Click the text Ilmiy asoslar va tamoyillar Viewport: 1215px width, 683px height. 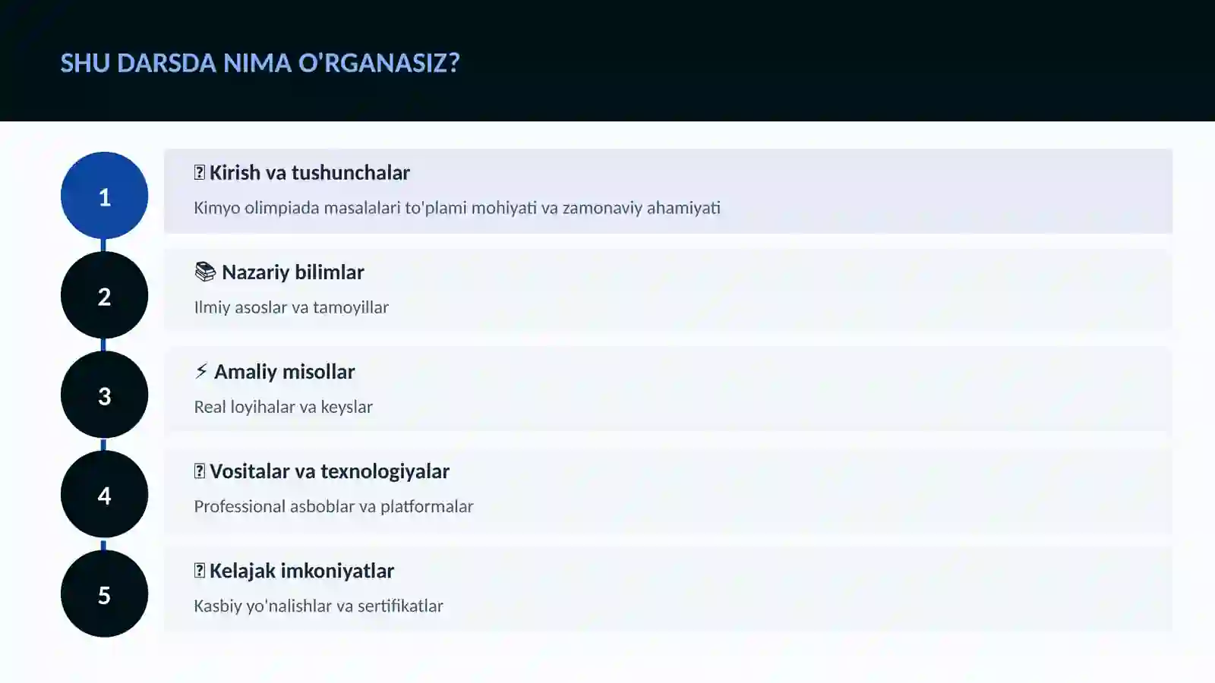pyautogui.click(x=291, y=307)
